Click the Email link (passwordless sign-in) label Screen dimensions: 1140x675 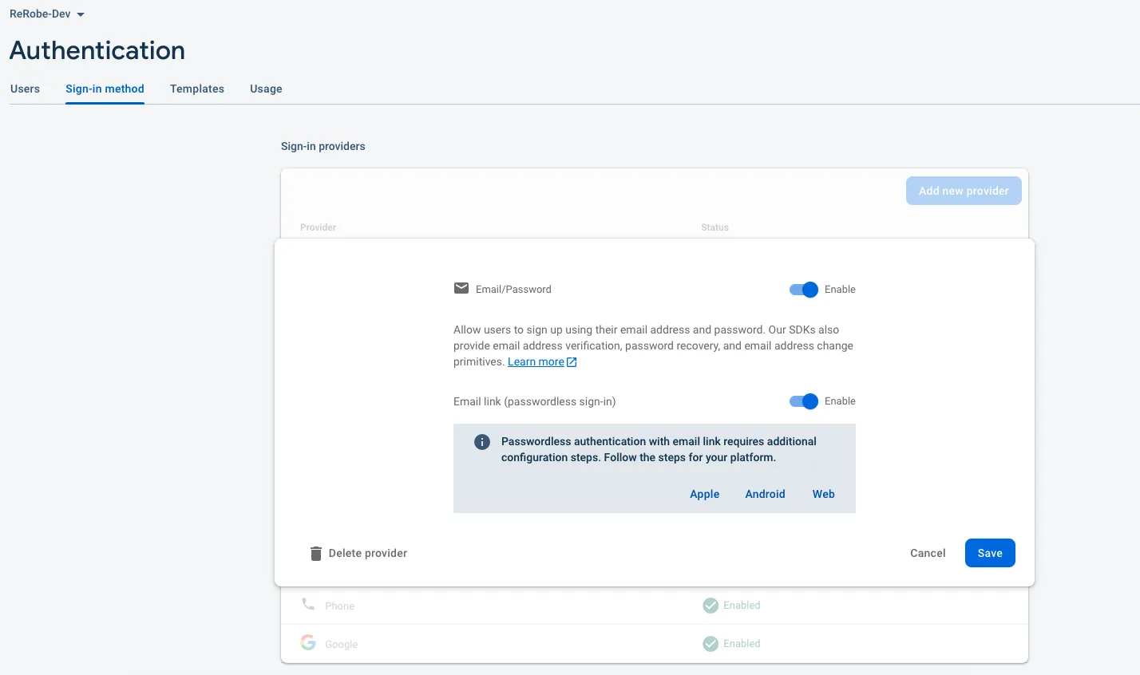(535, 401)
